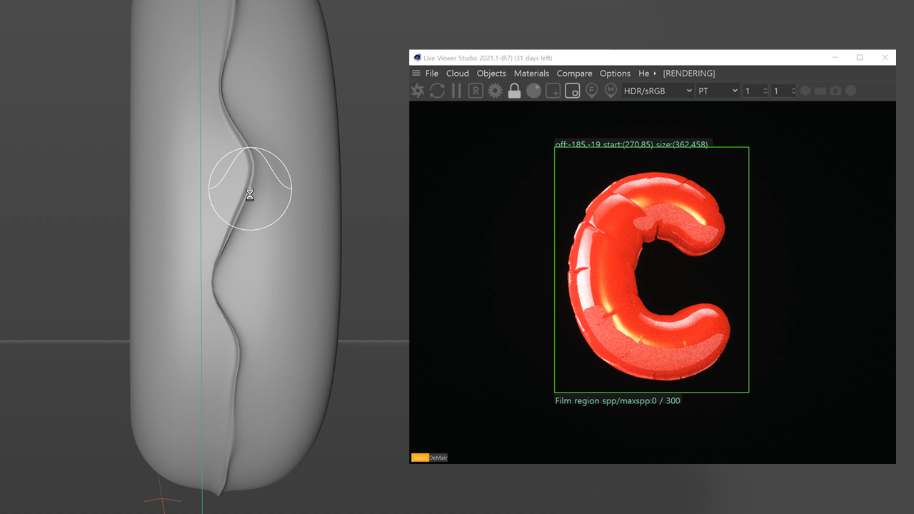Click the hexagon icon in Live Viewer toolbar
The image size is (914, 514).
pos(805,91)
